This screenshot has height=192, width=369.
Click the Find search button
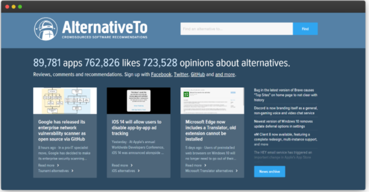pos(305,28)
